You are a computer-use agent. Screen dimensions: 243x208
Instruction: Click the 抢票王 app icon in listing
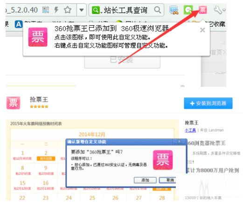pyautogui.click(x=13, y=103)
